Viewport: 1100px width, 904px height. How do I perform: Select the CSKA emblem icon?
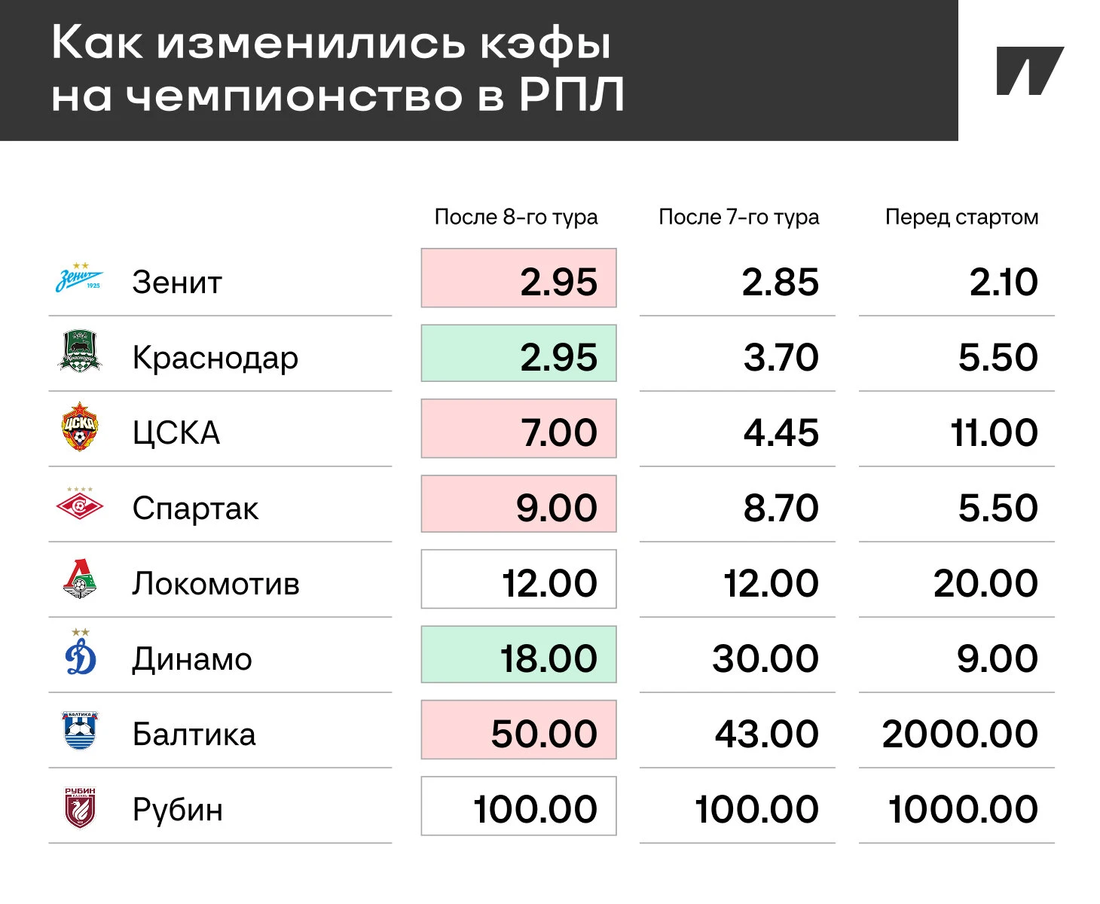pos(79,426)
